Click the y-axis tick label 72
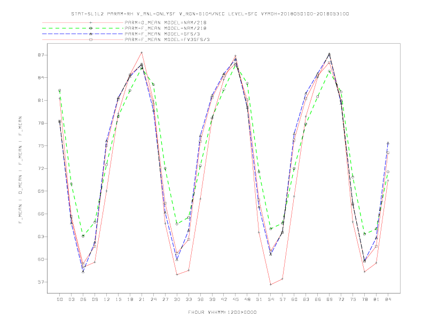 click(x=40, y=169)
